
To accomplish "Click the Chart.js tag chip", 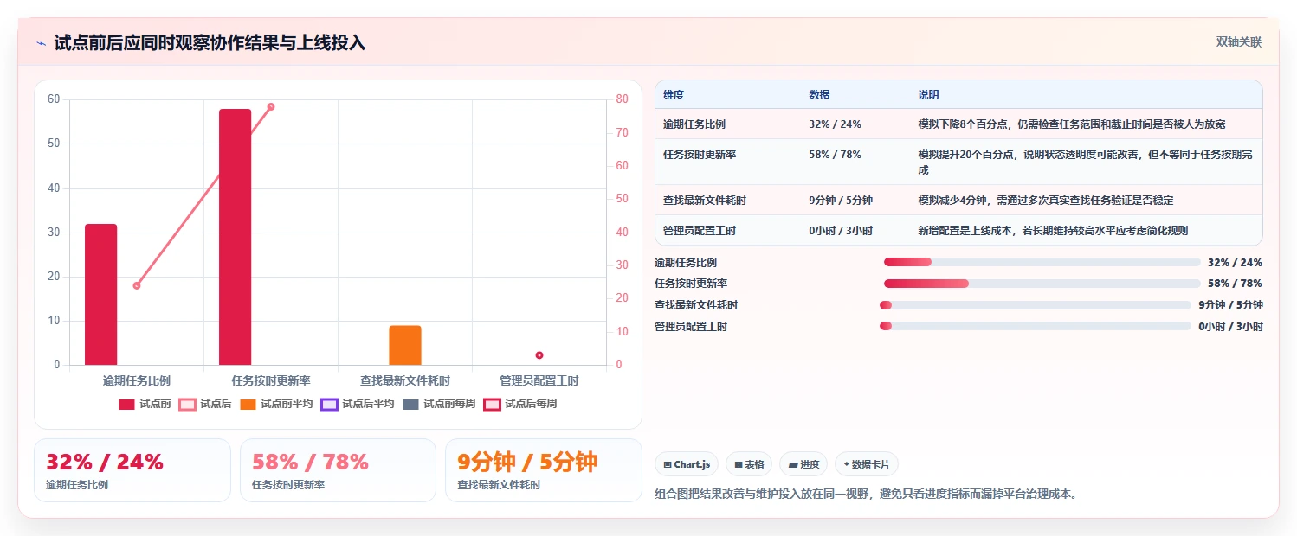I will [x=687, y=464].
